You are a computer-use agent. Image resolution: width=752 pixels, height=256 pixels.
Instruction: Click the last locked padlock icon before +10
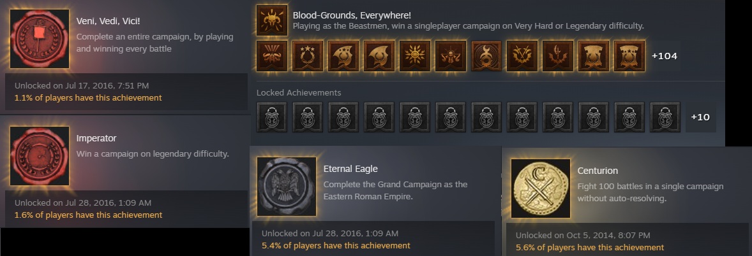[665, 117]
